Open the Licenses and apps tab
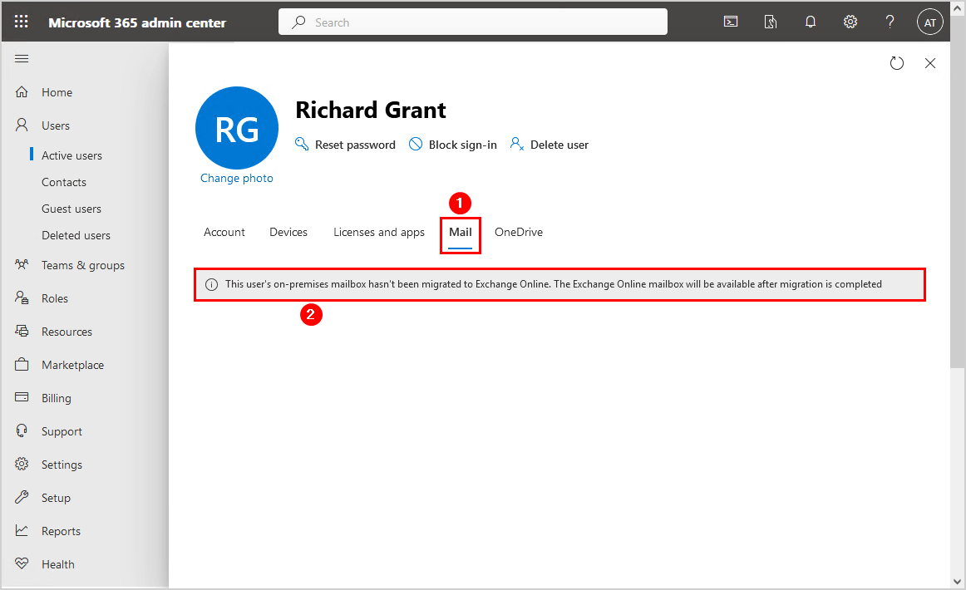The width and height of the screenshot is (966, 590). 379,233
